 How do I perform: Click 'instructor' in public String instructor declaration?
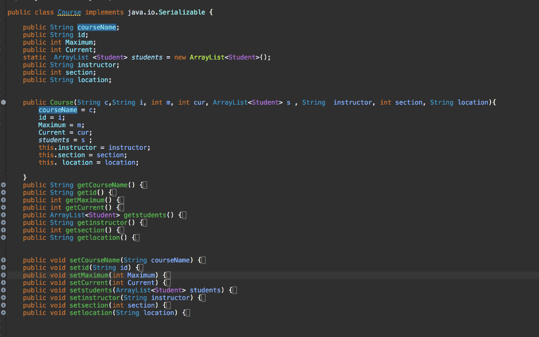(97, 65)
